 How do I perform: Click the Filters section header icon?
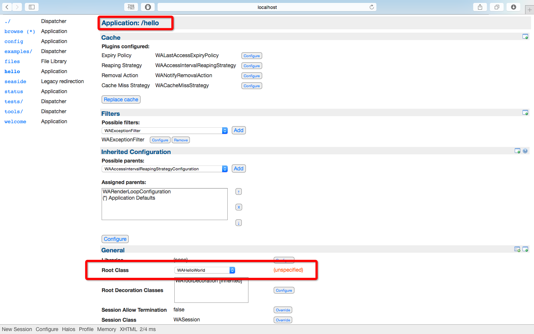[x=525, y=113]
